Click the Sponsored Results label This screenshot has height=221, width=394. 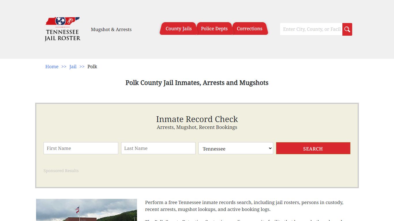(x=61, y=171)
